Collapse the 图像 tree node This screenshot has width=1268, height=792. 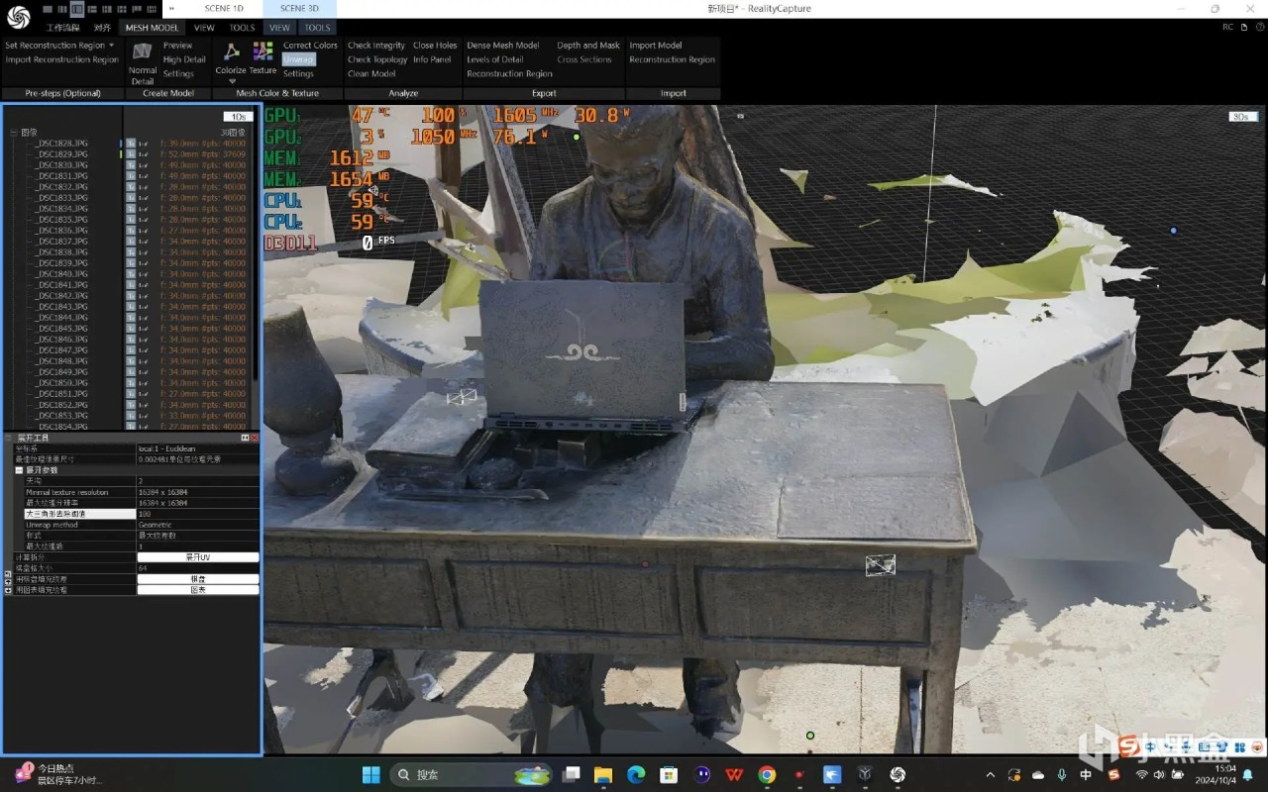tap(13, 132)
